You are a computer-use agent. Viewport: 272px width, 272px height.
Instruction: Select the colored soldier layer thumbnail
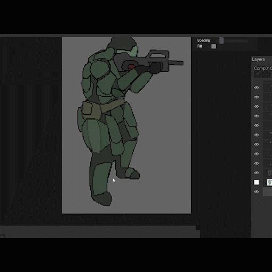pyautogui.click(x=269, y=182)
